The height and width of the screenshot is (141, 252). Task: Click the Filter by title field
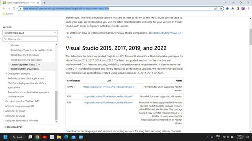[30, 39]
